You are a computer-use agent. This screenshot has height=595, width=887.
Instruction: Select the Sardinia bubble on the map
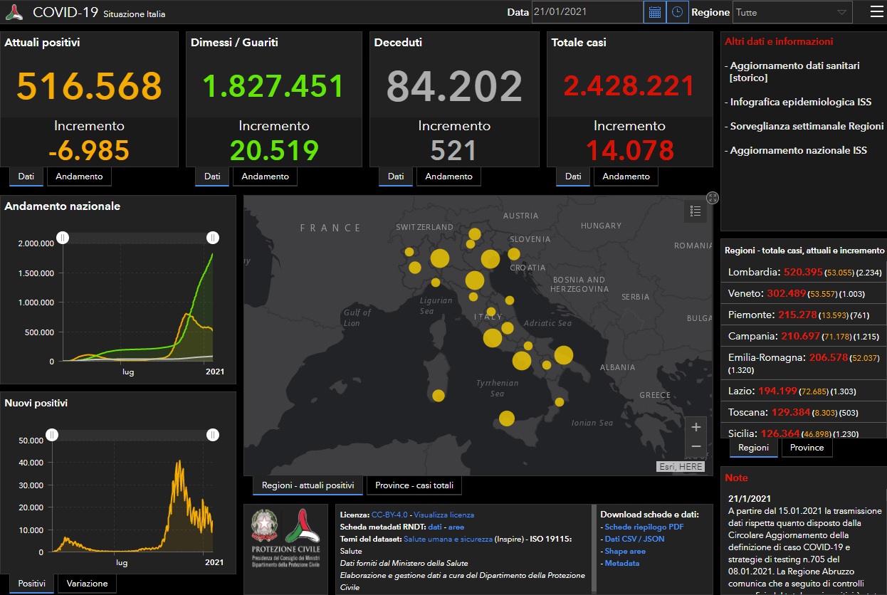pyautogui.click(x=439, y=395)
